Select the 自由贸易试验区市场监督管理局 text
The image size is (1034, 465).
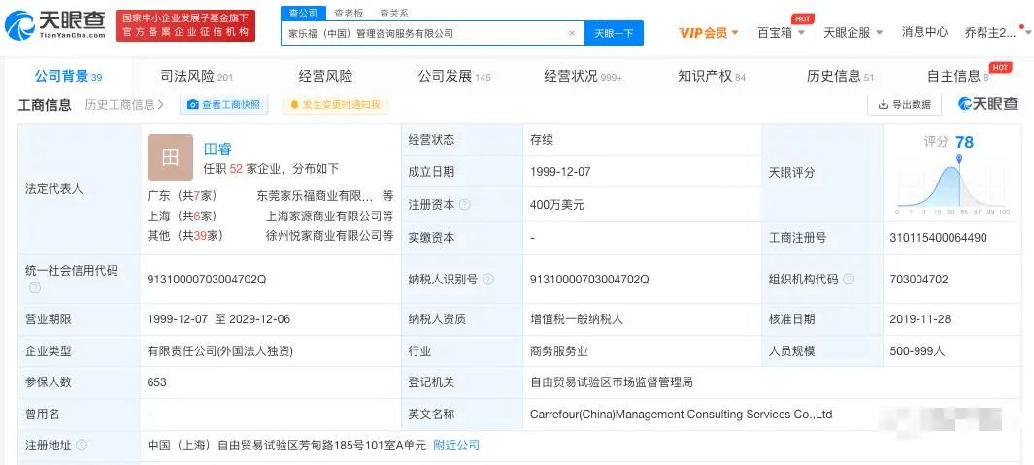pos(612,382)
